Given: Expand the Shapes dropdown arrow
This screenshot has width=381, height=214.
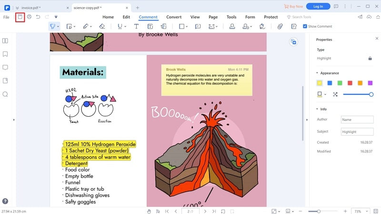Looking at the screenshot, I should pyautogui.click(x=187, y=27).
